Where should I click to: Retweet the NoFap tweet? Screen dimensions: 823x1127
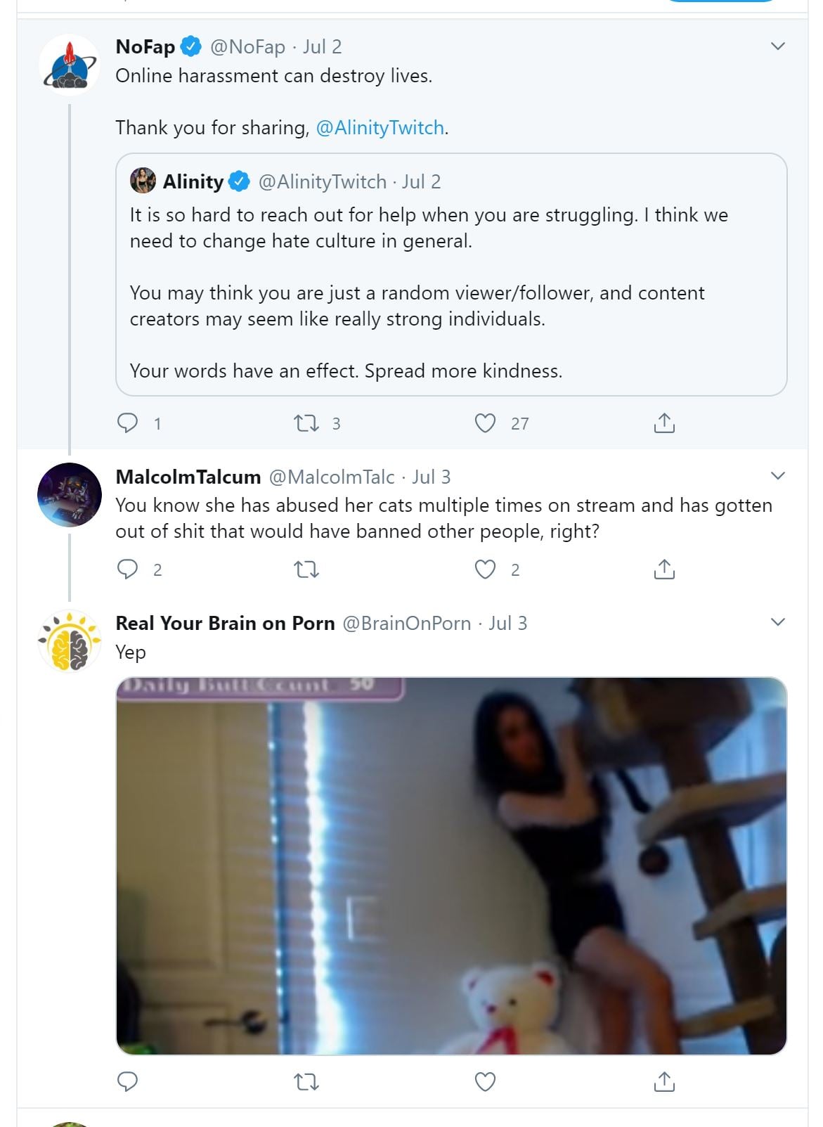(x=306, y=423)
